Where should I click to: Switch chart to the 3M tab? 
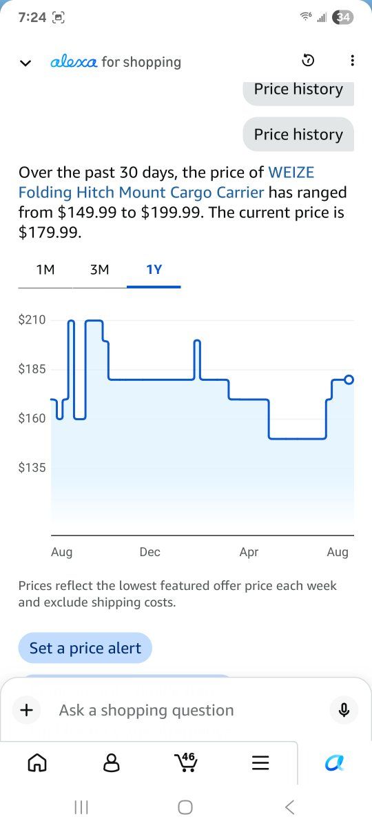[99, 270]
